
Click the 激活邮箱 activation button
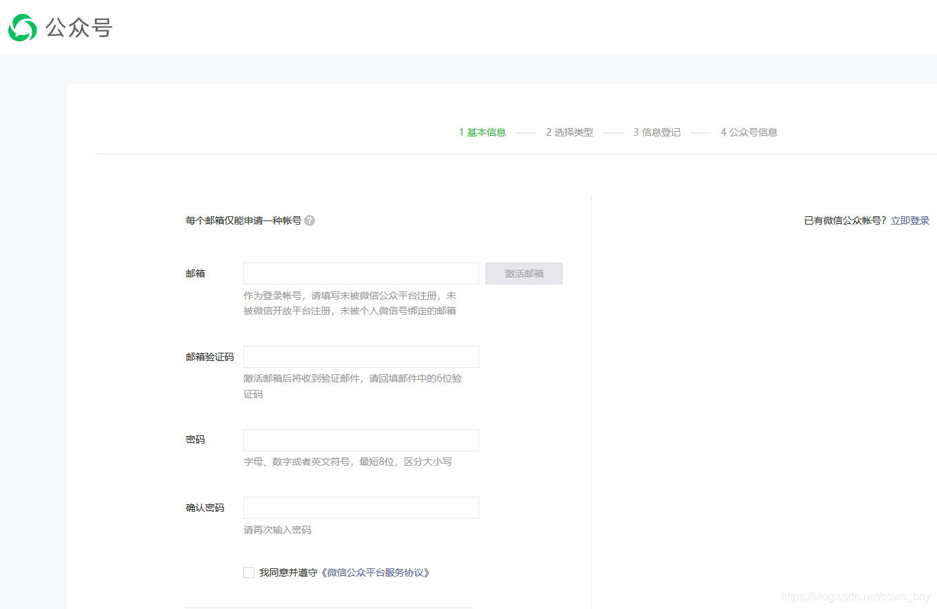click(523, 273)
